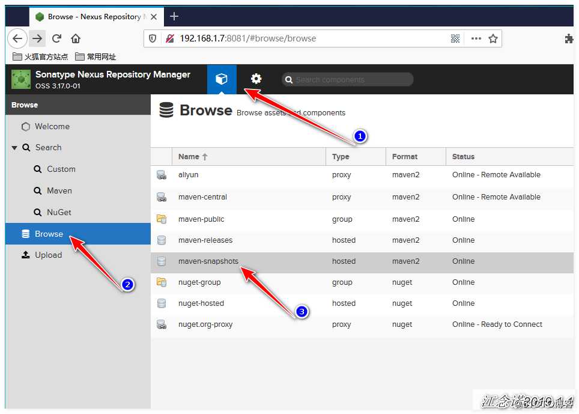Click the insecure connection lock icon

pyautogui.click(x=170, y=38)
